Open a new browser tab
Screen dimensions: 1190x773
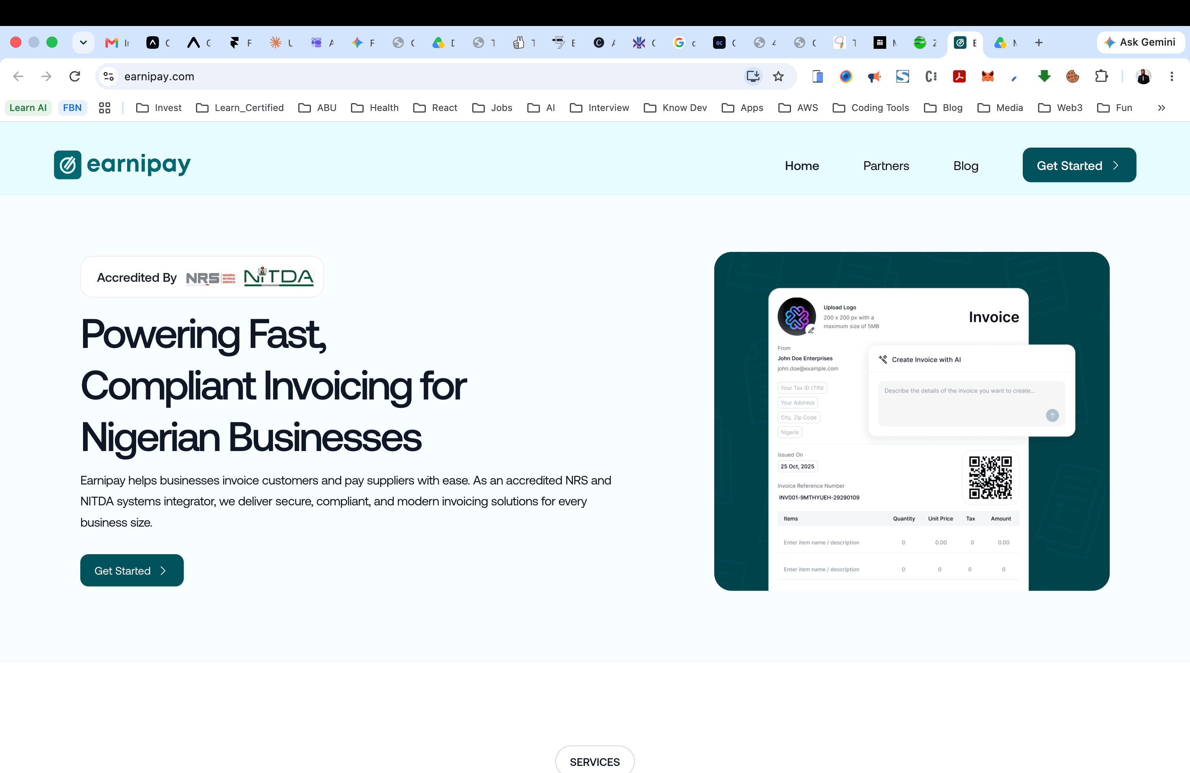tap(1038, 43)
